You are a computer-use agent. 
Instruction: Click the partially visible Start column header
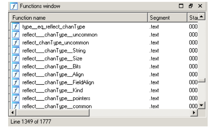(x=193, y=18)
